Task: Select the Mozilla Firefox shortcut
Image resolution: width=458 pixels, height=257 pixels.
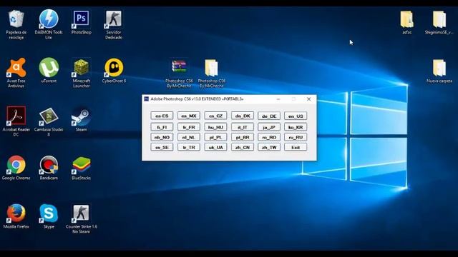Action: pos(16,216)
